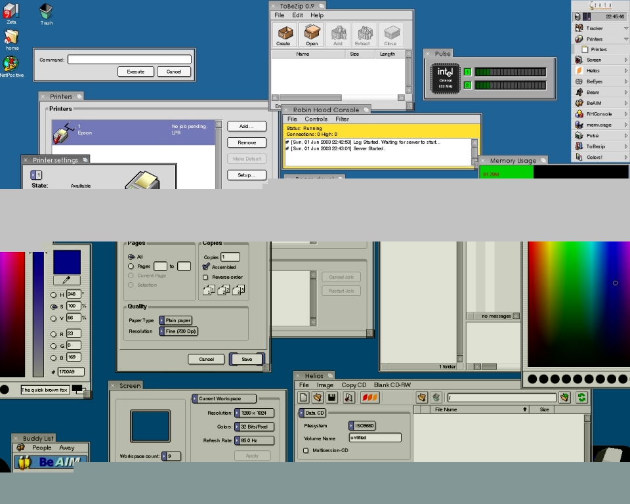This screenshot has width=630, height=504.
Task: Click the Execute button in the Command dialog
Action: 136,72
